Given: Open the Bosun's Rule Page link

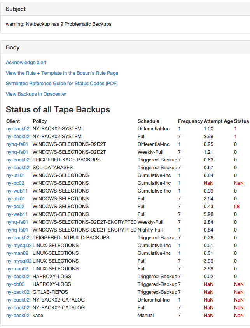Looking at the screenshot, I should pos(62,73).
